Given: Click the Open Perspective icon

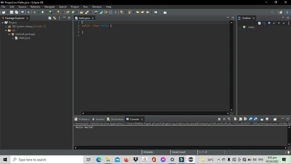Looking at the screenshot, I should click(x=281, y=12).
